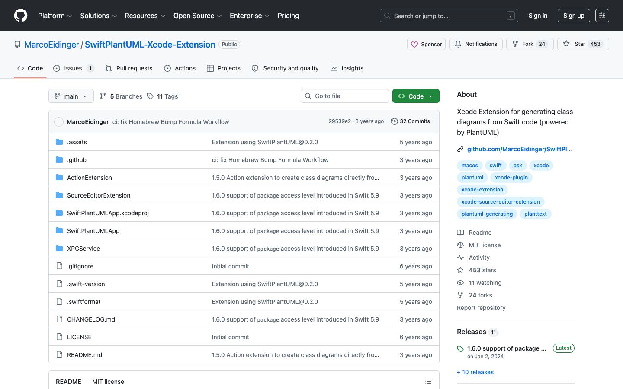Click the eye icon beside 11 watching

click(x=460, y=283)
